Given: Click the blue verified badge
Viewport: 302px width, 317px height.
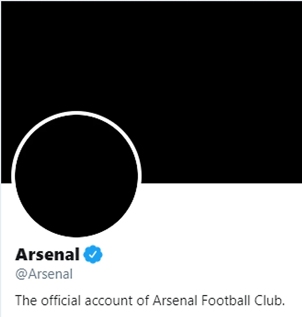Looking at the screenshot, I should tap(93, 255).
